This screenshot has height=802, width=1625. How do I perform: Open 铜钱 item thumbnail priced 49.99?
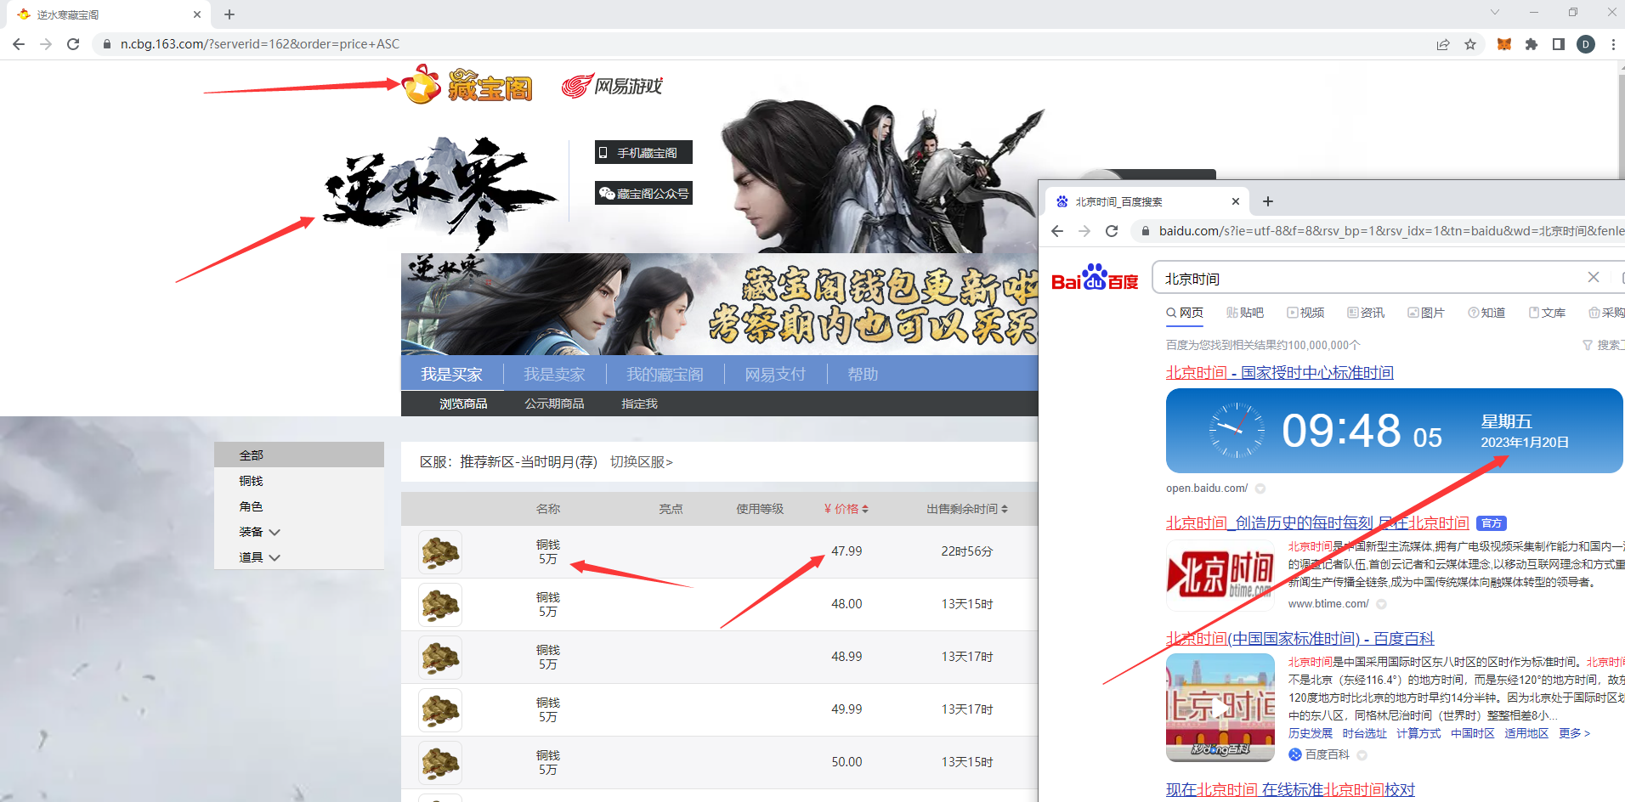pos(440,710)
